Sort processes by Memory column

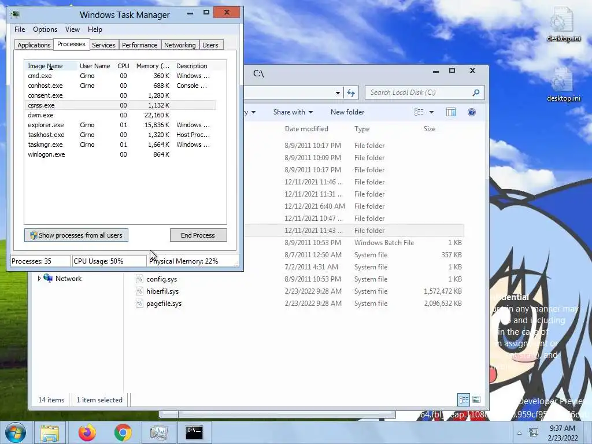point(153,66)
